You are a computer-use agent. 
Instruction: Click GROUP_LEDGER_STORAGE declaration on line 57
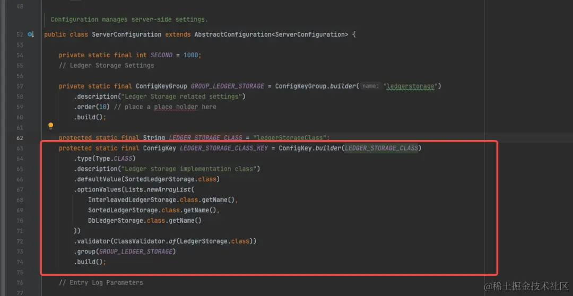coord(227,86)
